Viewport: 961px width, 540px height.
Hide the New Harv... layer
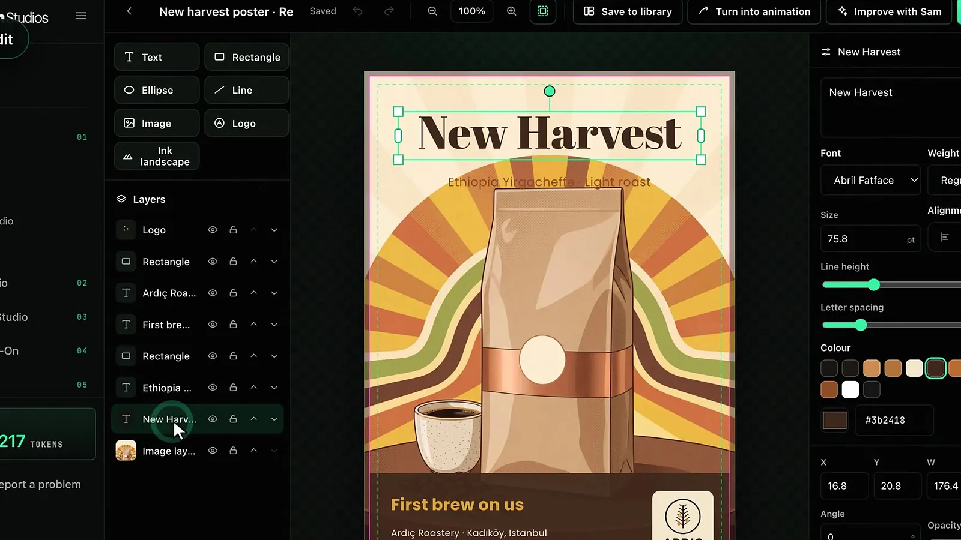click(213, 419)
